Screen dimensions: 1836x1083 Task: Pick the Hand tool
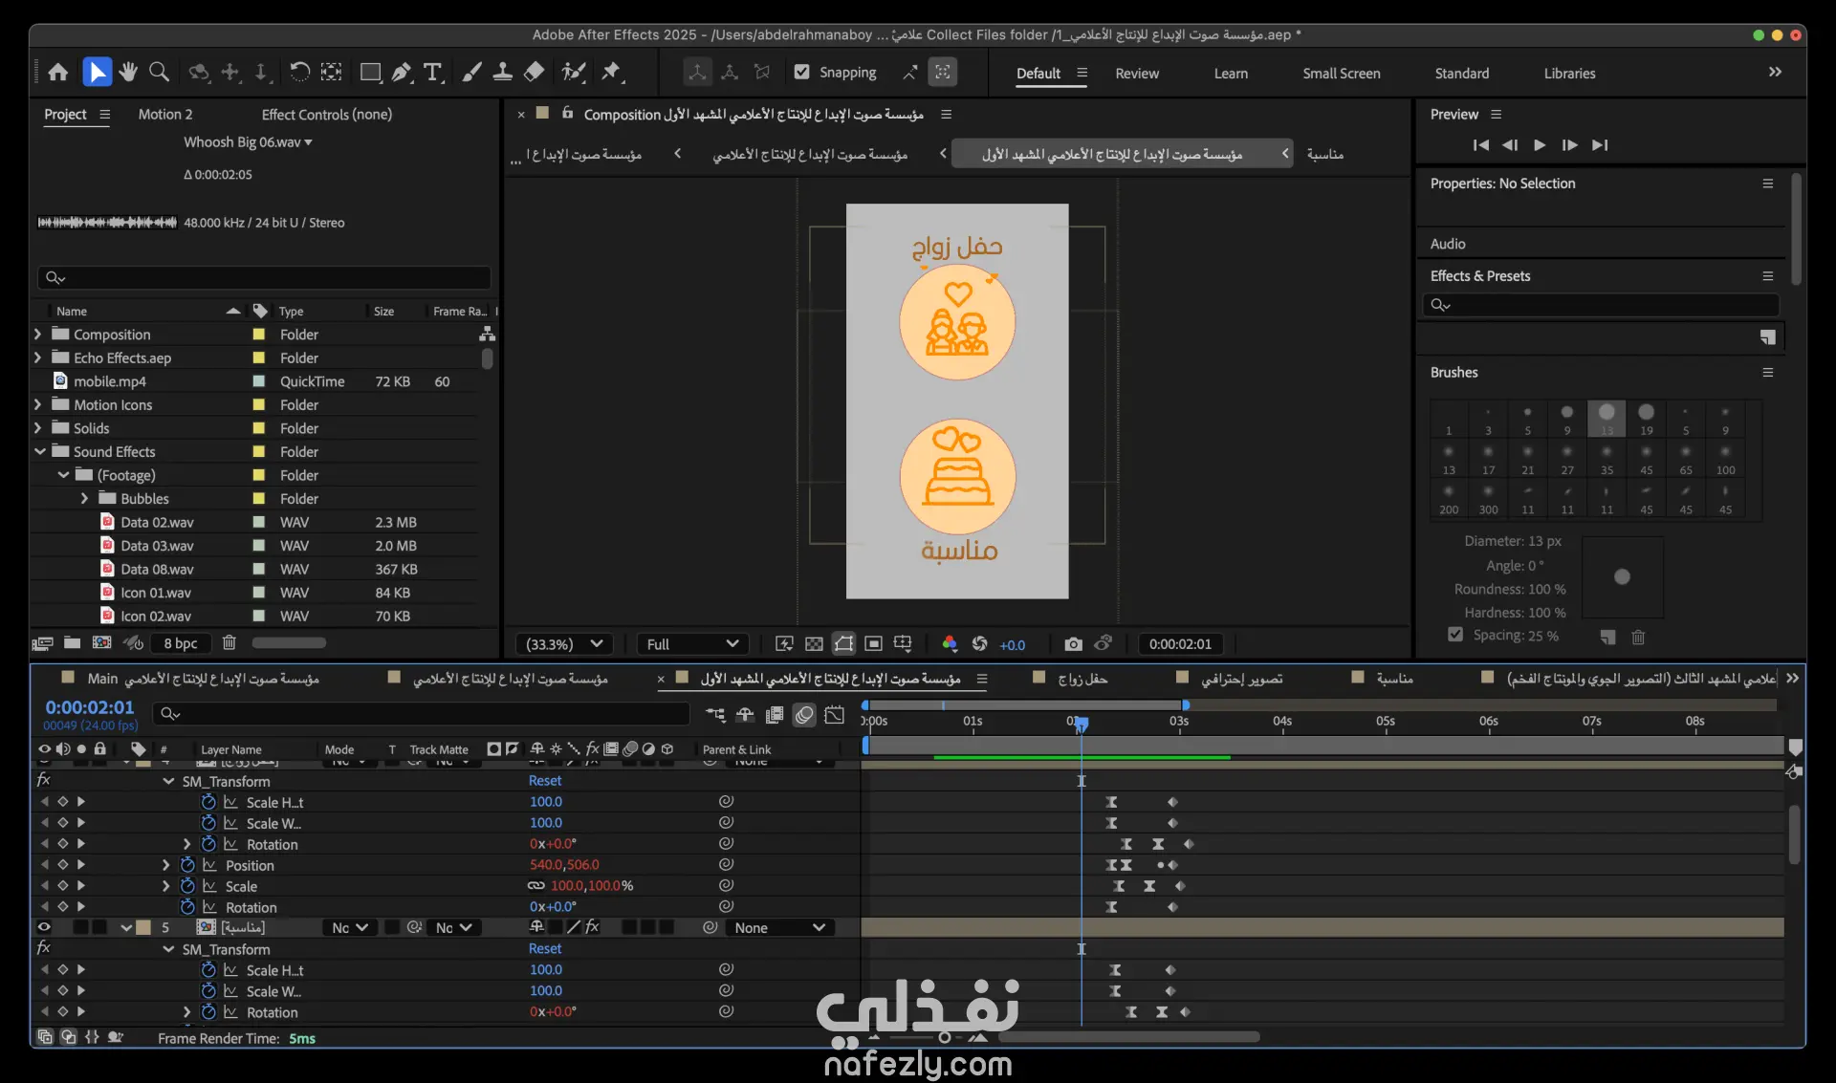click(128, 73)
